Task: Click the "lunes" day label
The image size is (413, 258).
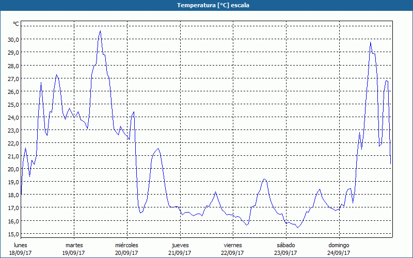Action: point(21,245)
